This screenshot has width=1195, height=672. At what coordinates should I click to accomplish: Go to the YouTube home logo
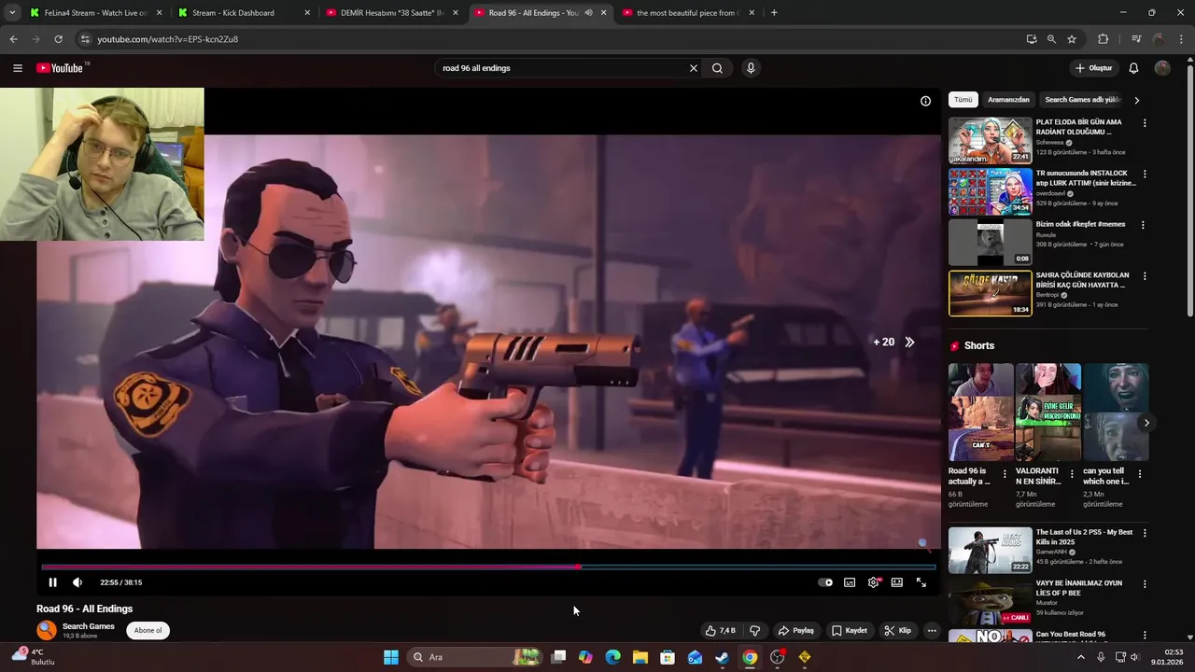pyautogui.click(x=63, y=68)
